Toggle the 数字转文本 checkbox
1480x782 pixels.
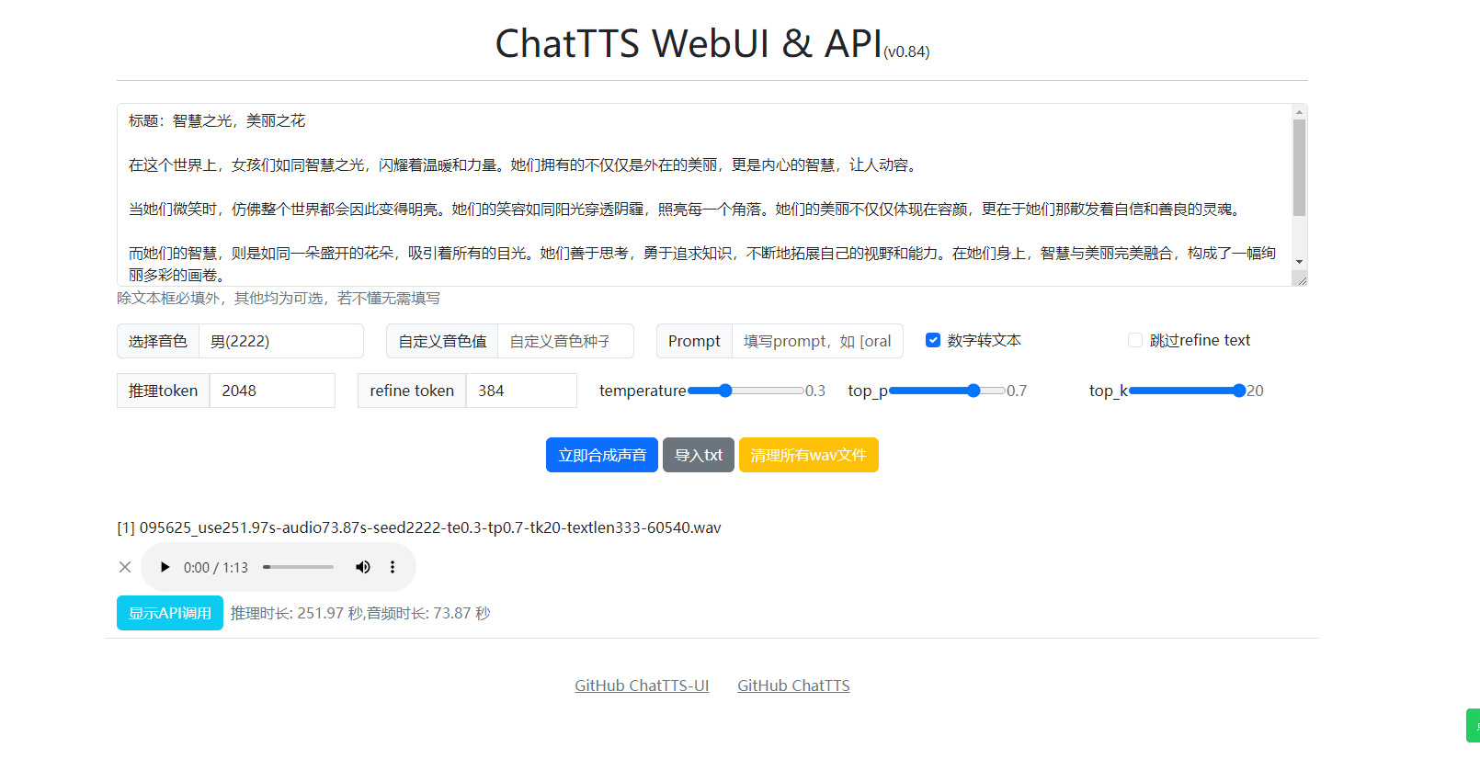click(x=933, y=340)
